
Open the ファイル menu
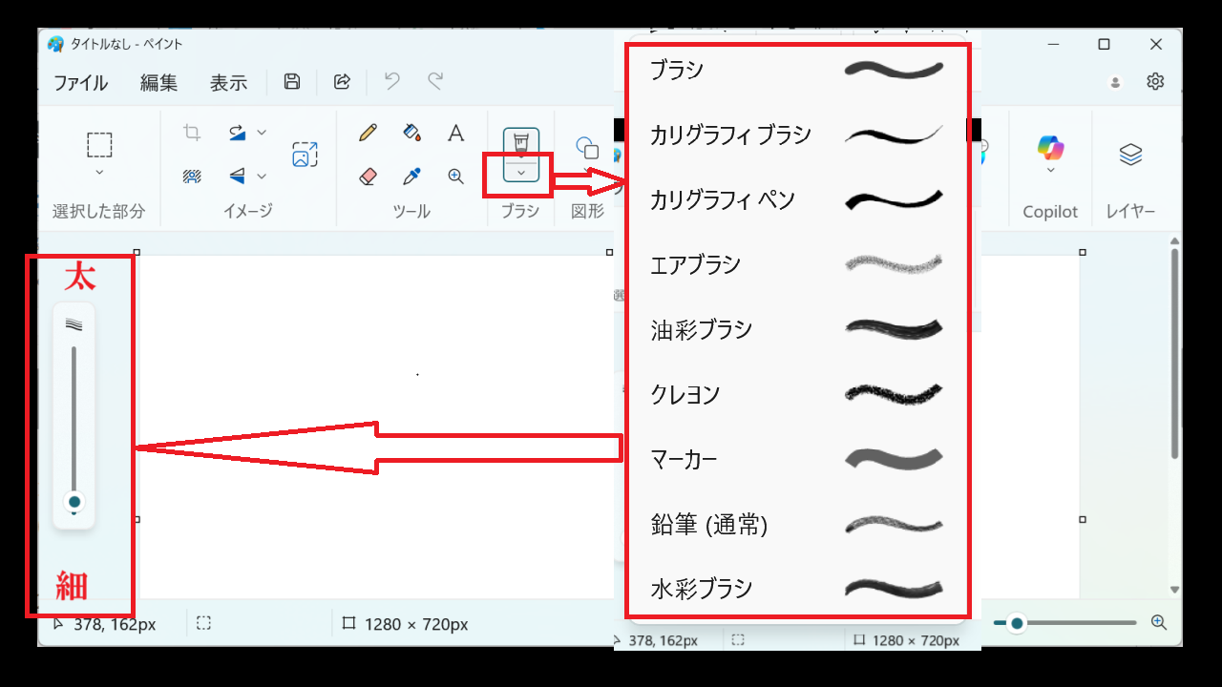80,83
